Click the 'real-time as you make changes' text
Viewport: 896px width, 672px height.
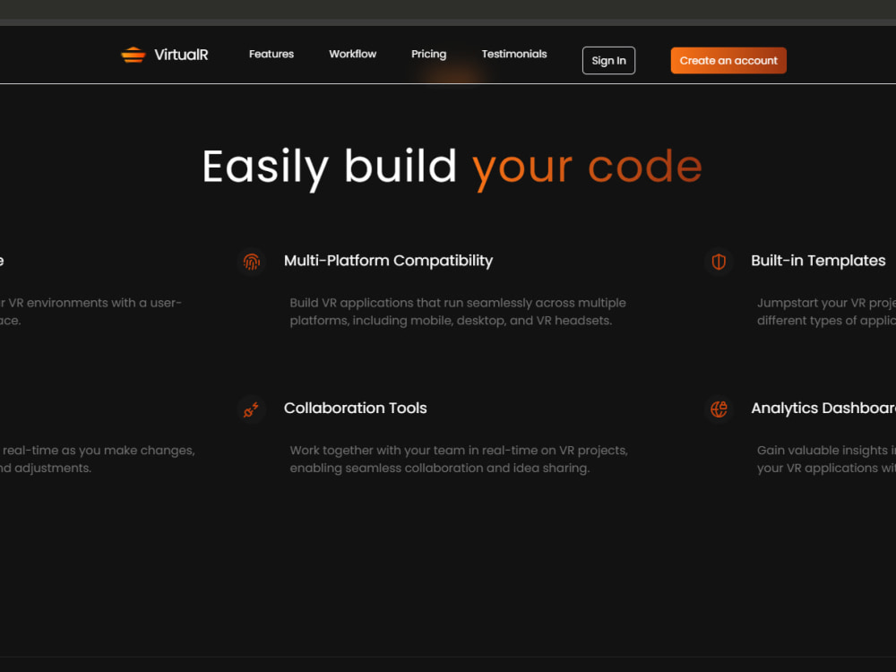[98, 459]
